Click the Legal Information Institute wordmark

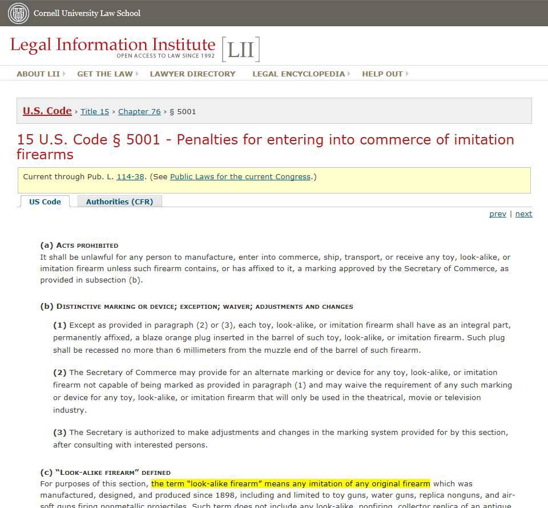[x=112, y=45]
